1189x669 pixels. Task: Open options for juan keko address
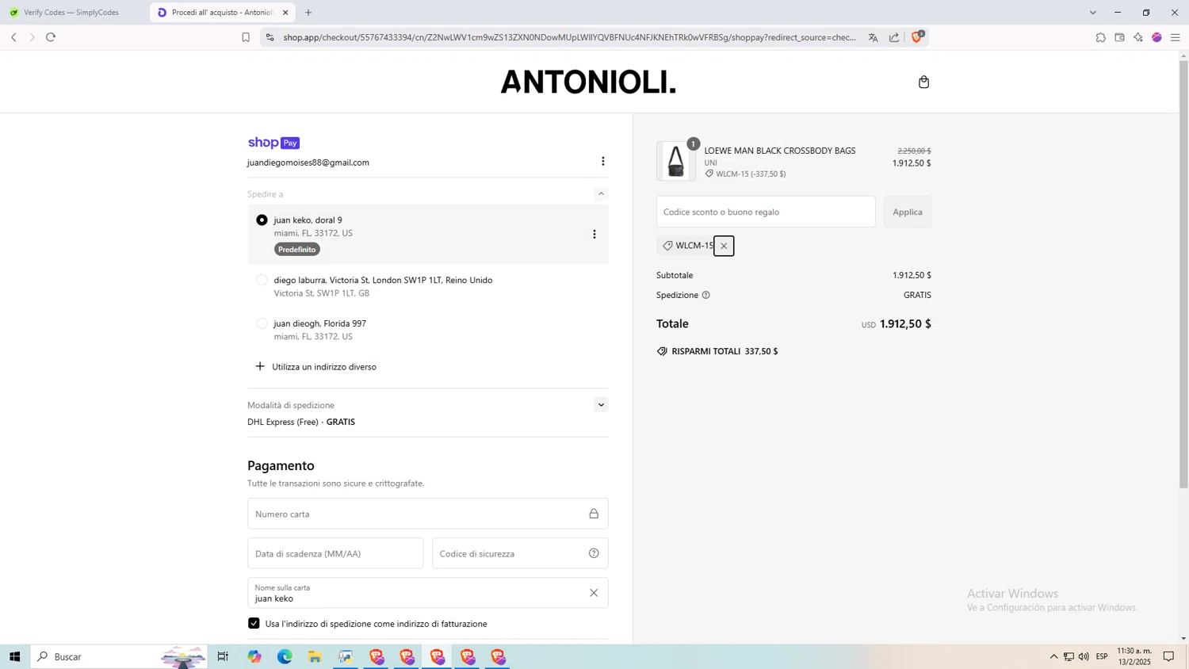[x=594, y=235]
